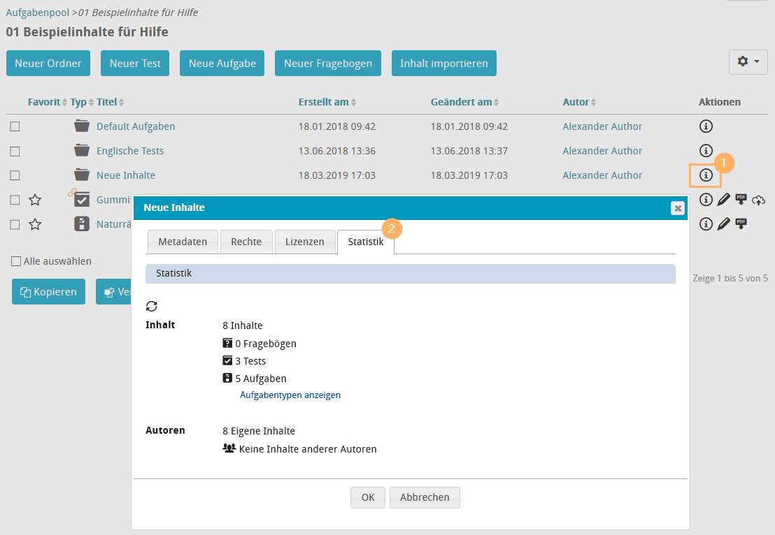Select the Englische Tests row checkbox

[15, 152]
